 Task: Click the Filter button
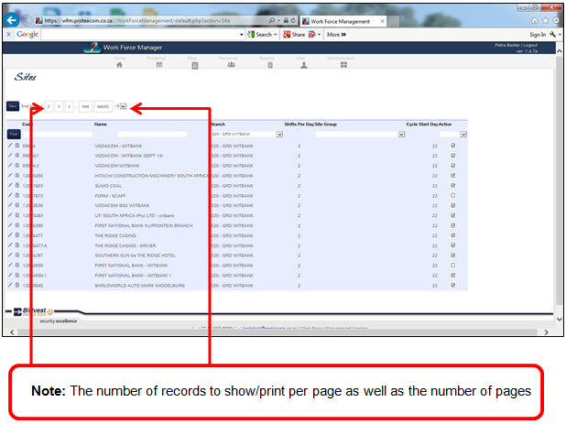14,135
